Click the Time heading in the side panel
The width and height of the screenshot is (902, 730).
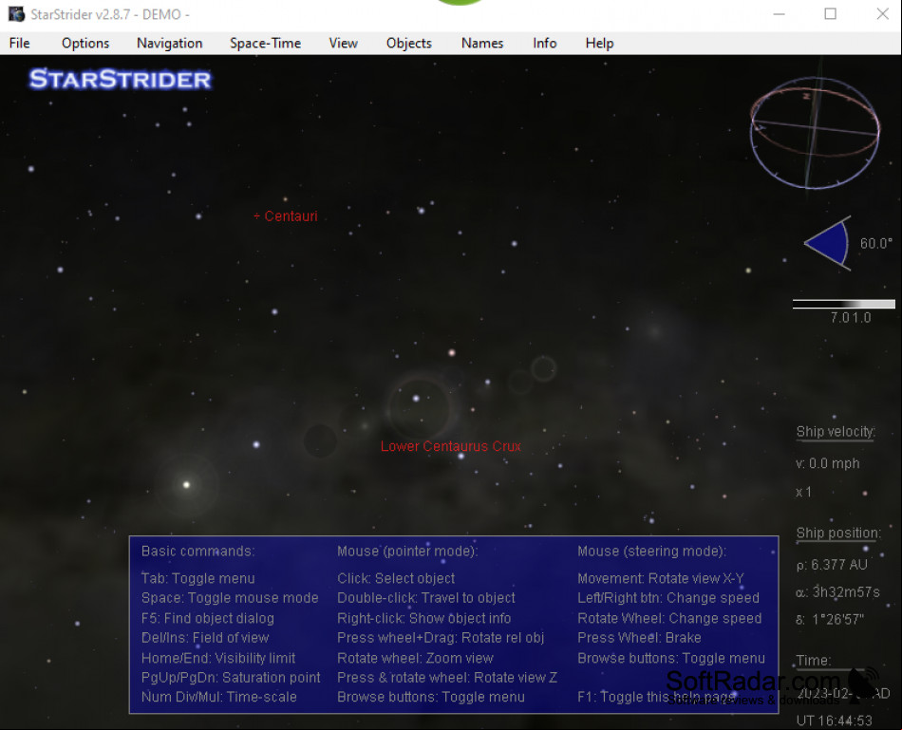pos(814,661)
